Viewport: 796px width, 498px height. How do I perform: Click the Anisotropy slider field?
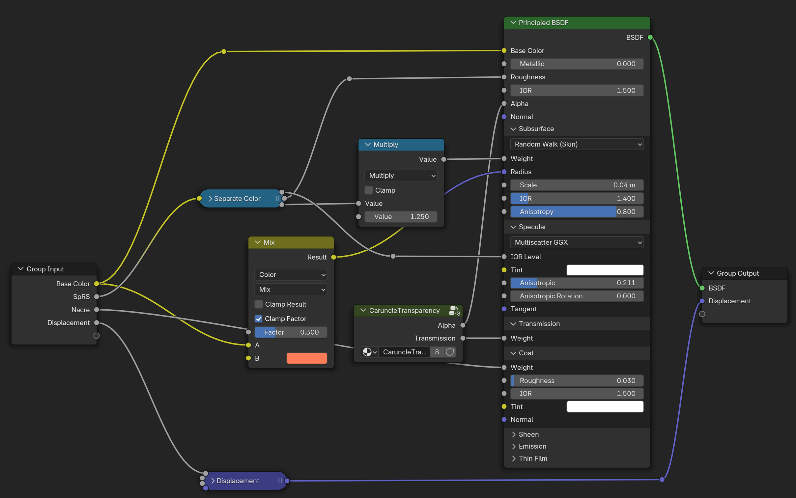[x=577, y=212]
